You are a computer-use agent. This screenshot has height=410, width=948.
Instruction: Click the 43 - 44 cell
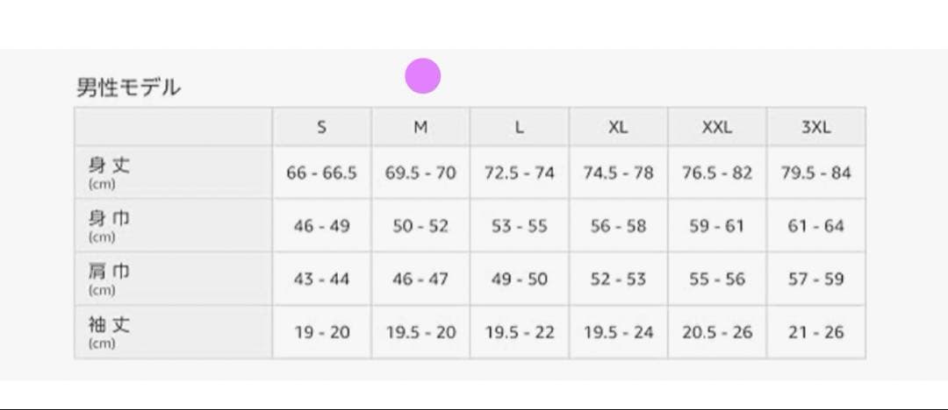coord(321,279)
